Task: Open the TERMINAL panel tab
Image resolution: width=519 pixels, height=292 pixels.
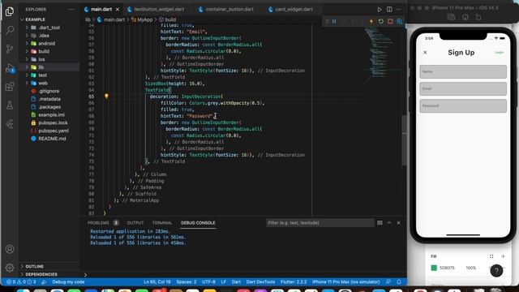Action: pyautogui.click(x=162, y=223)
